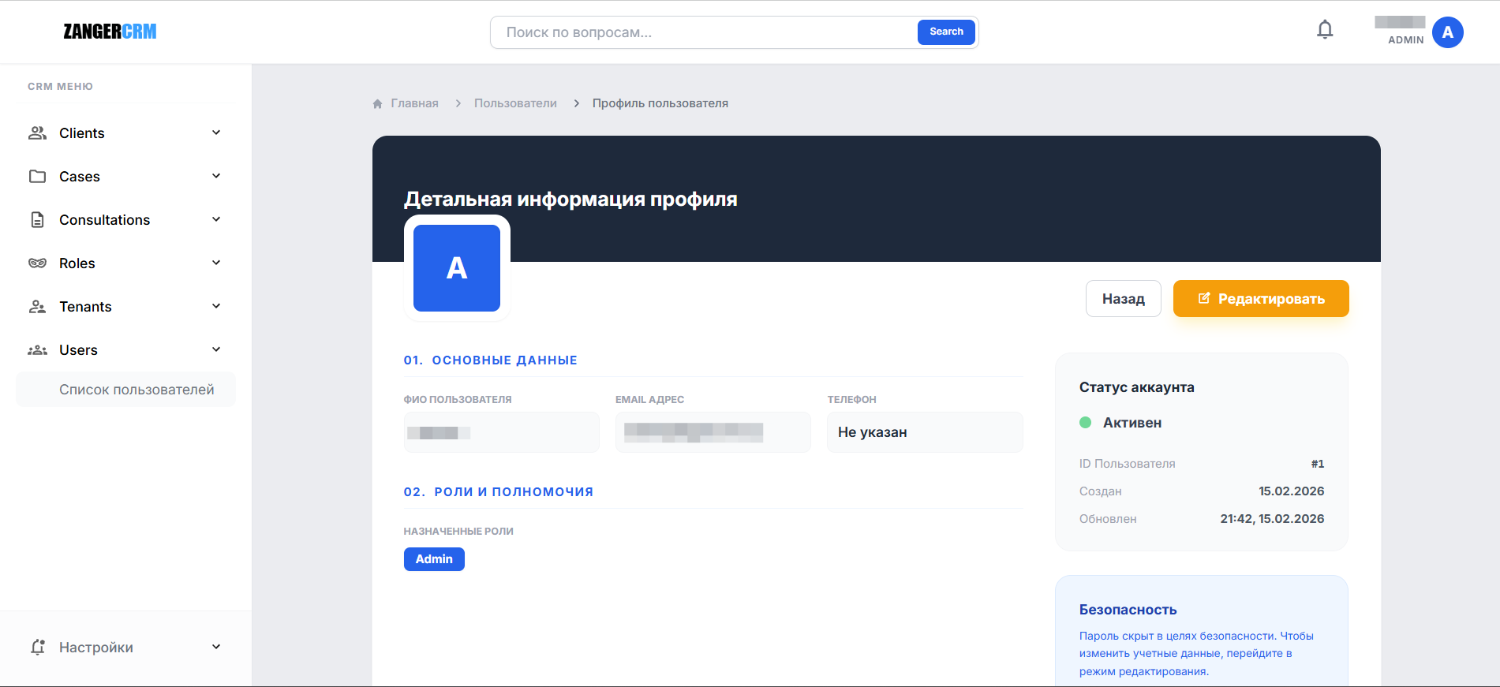Click the Admin role badge
The height and width of the screenshot is (687, 1500).
pyautogui.click(x=434, y=559)
